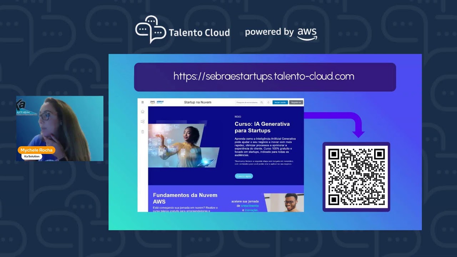Viewport: 457px width, 257px height.
Task: Click the Talento Cloud chat bubble logo
Action: click(x=151, y=30)
